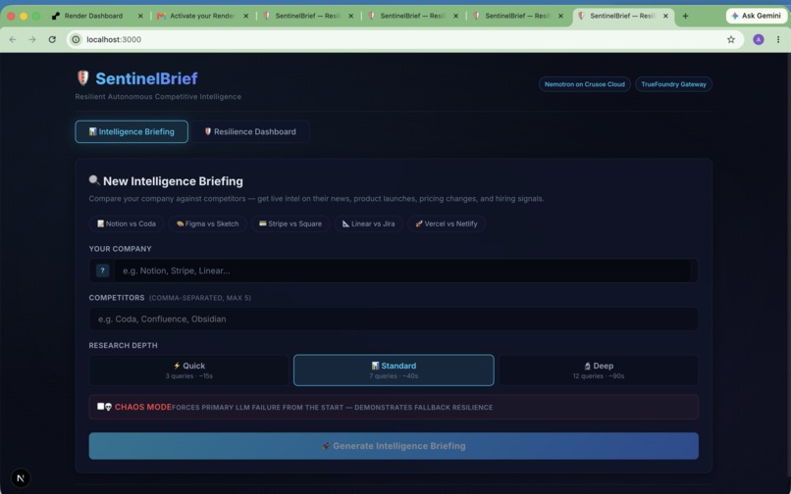Reload the localhost page
791x494 pixels.
click(x=52, y=39)
